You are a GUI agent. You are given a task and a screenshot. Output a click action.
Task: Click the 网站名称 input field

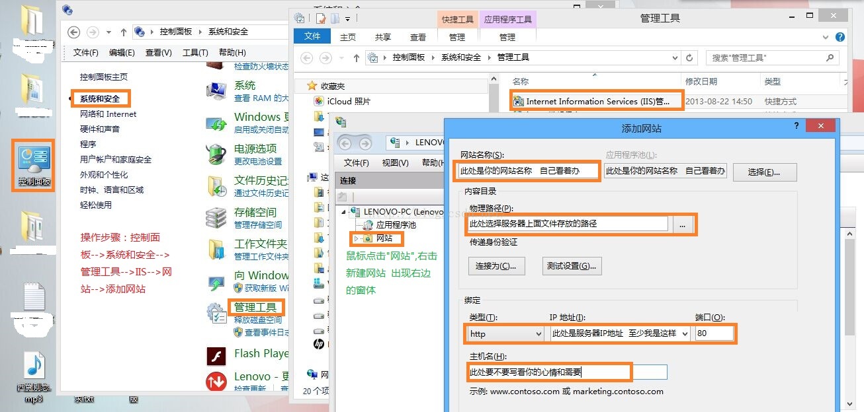(528, 171)
